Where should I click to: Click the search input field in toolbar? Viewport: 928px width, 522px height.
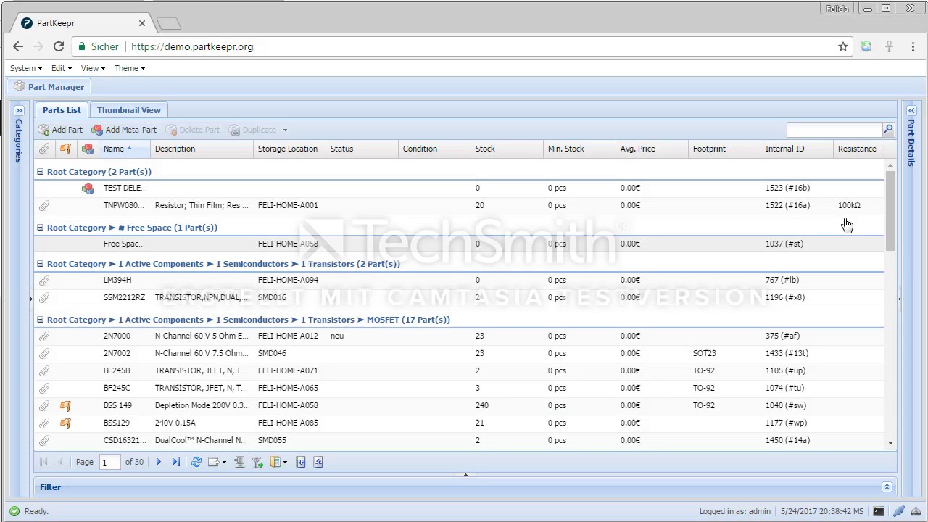[834, 129]
